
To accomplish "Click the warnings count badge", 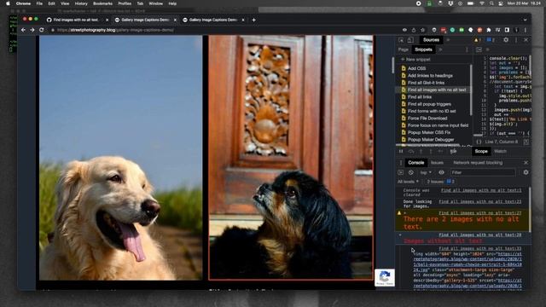I will 478,40.
